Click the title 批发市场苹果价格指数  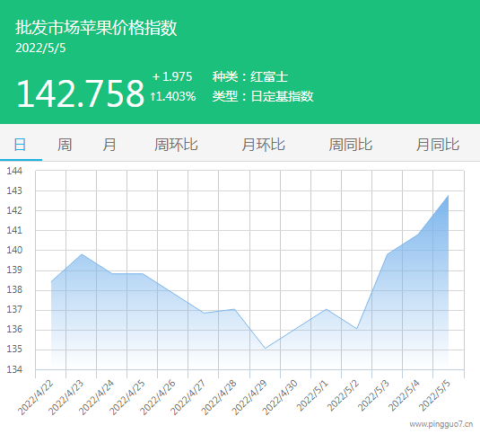96,28
